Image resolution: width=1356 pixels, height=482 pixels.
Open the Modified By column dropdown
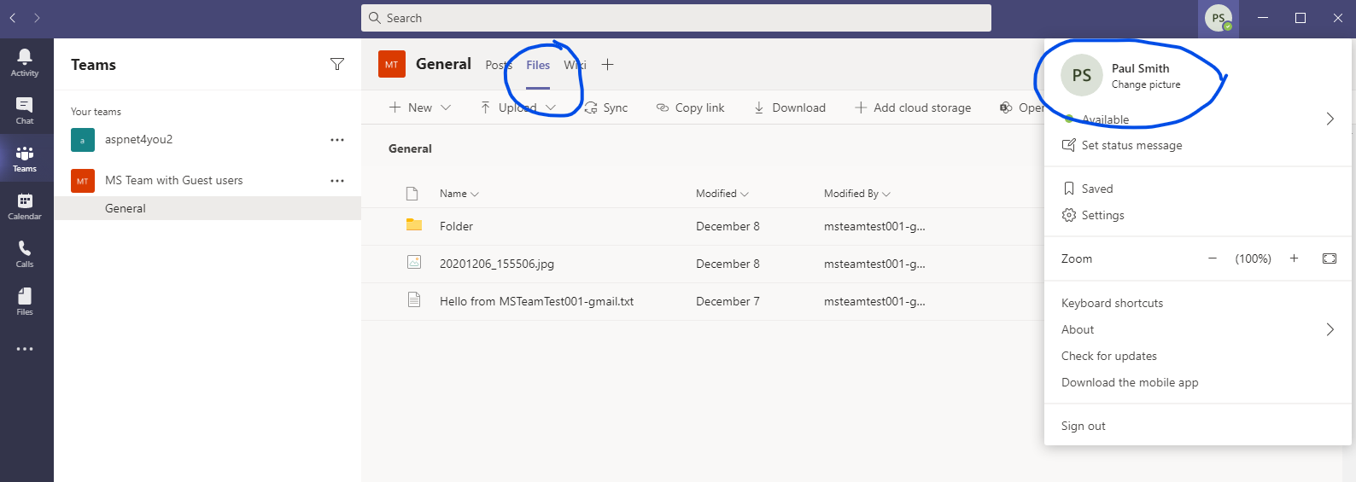coord(856,194)
